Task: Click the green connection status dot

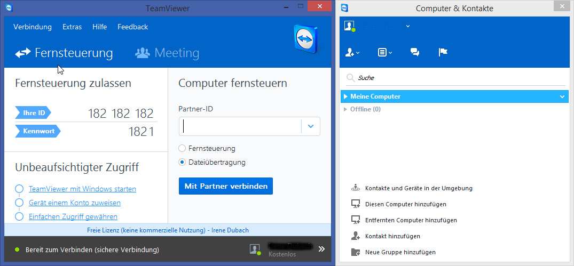Action: pos(17,250)
